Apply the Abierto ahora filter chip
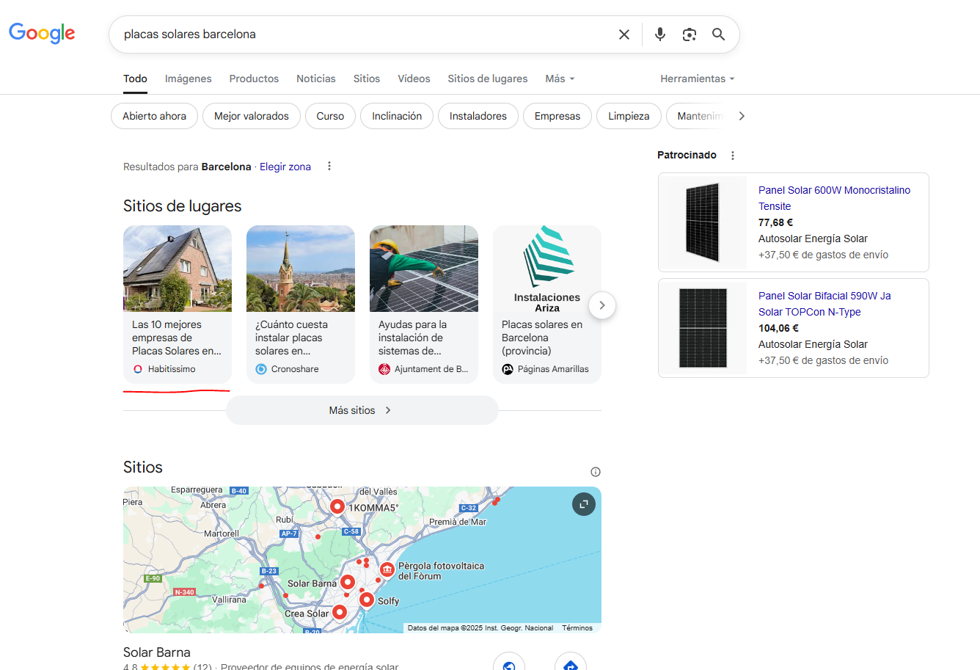Screen dimensions: 980x670 (154, 116)
